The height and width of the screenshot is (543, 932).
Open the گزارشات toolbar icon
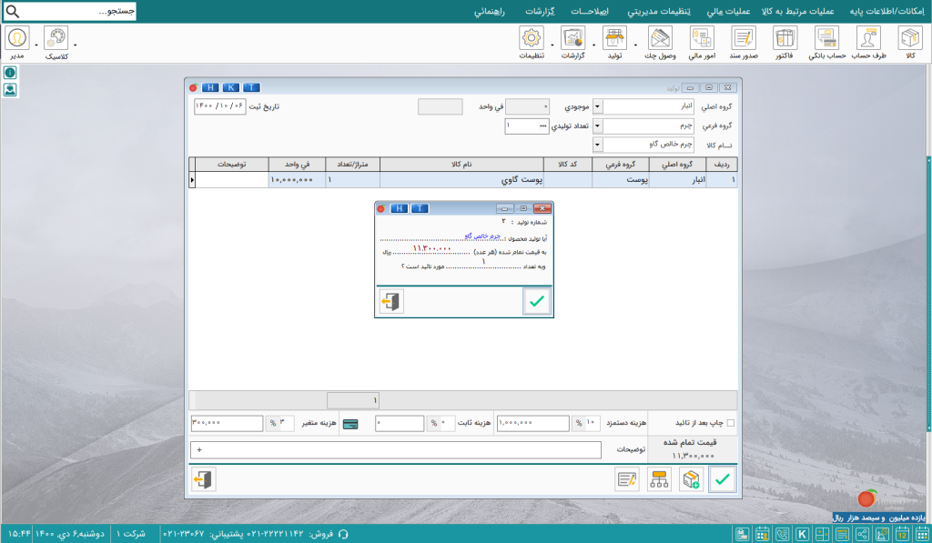tap(573, 38)
